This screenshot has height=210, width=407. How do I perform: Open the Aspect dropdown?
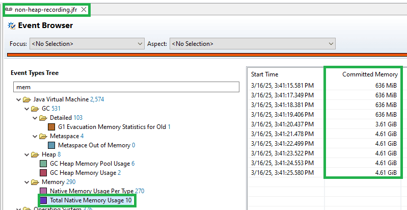252,44
